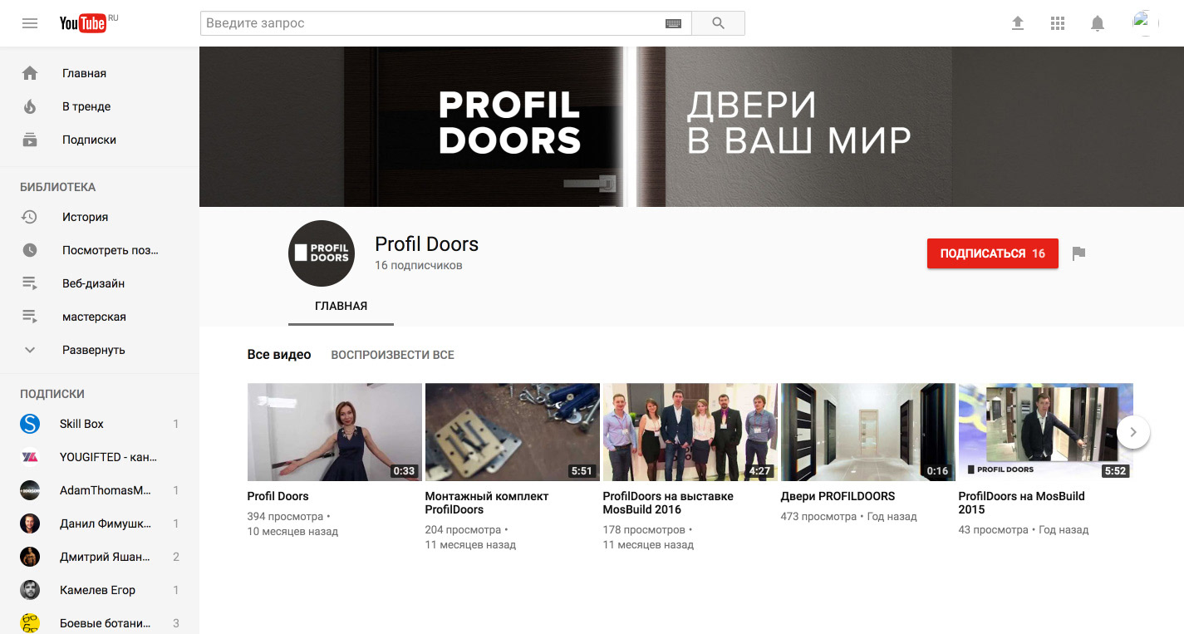Open the Монтажный комплект ProfilDoors video thumbnail

(x=513, y=432)
